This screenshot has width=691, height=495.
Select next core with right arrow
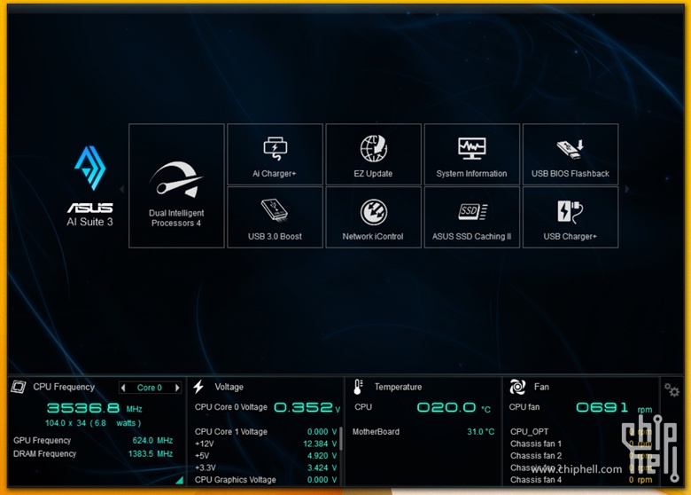click(x=177, y=388)
